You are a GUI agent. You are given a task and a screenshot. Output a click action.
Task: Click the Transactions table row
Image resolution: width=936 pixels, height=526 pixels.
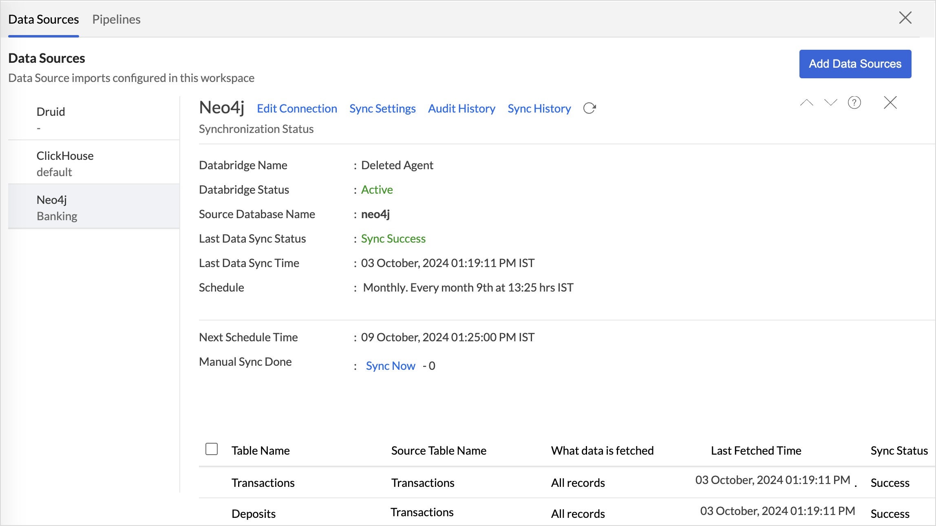263,483
